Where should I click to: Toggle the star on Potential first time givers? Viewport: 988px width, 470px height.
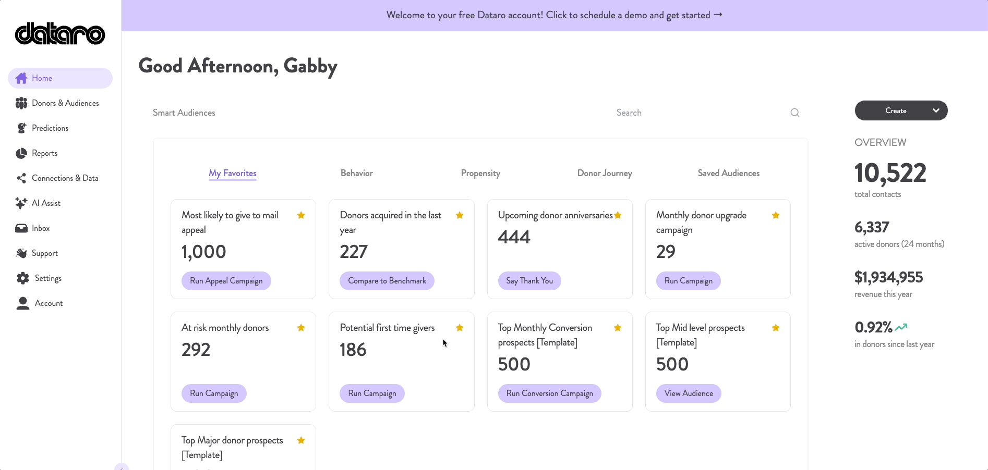(x=459, y=328)
